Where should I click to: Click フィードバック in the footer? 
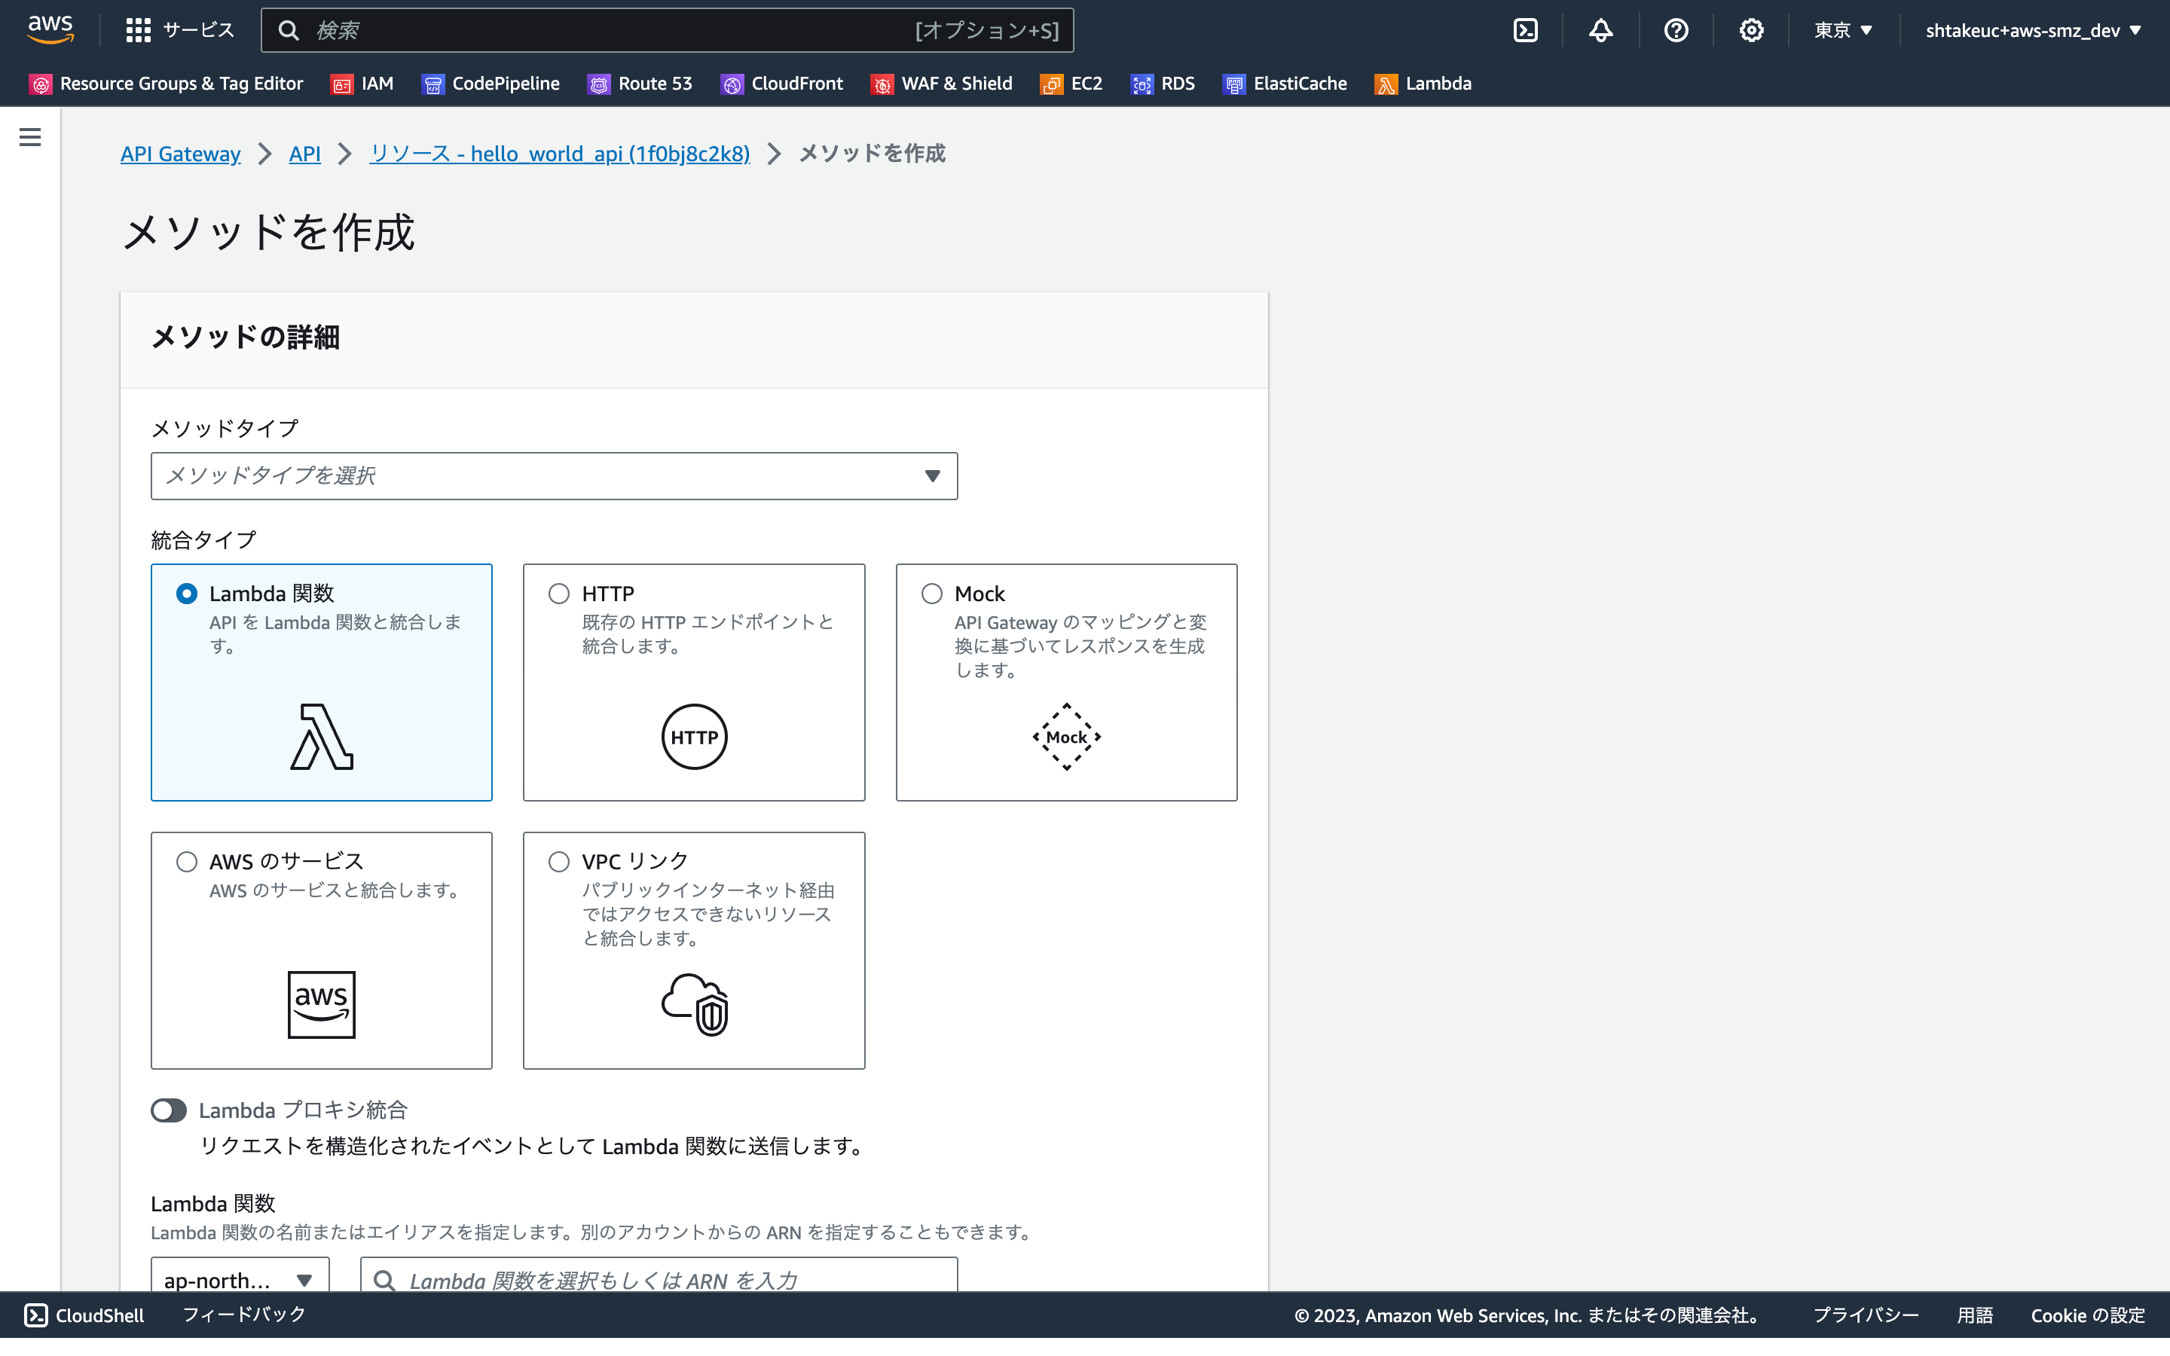(x=244, y=1315)
